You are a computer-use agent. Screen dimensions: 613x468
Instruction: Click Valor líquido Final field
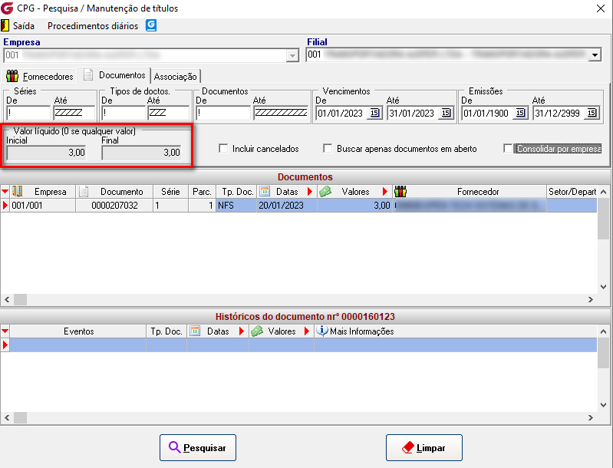pyautogui.click(x=141, y=153)
